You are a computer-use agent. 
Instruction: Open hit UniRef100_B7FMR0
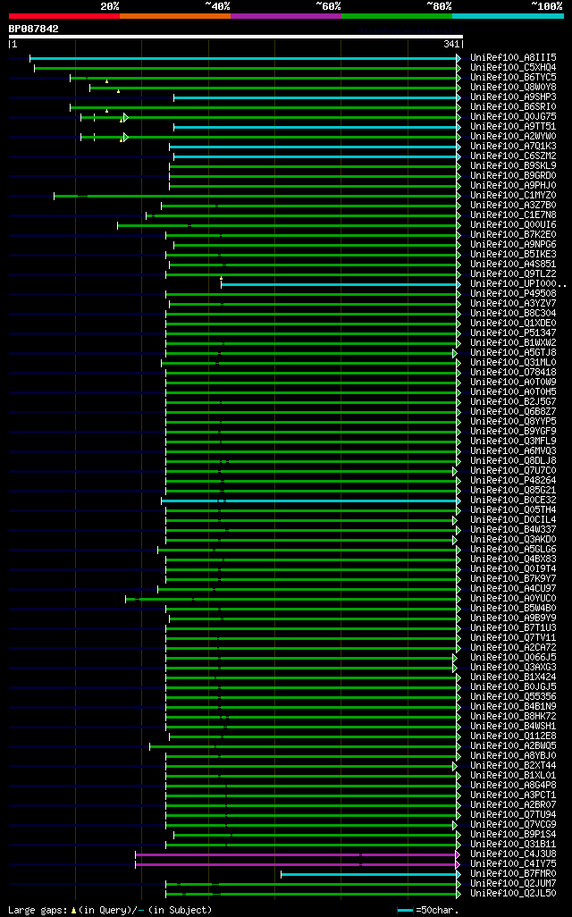(513, 874)
